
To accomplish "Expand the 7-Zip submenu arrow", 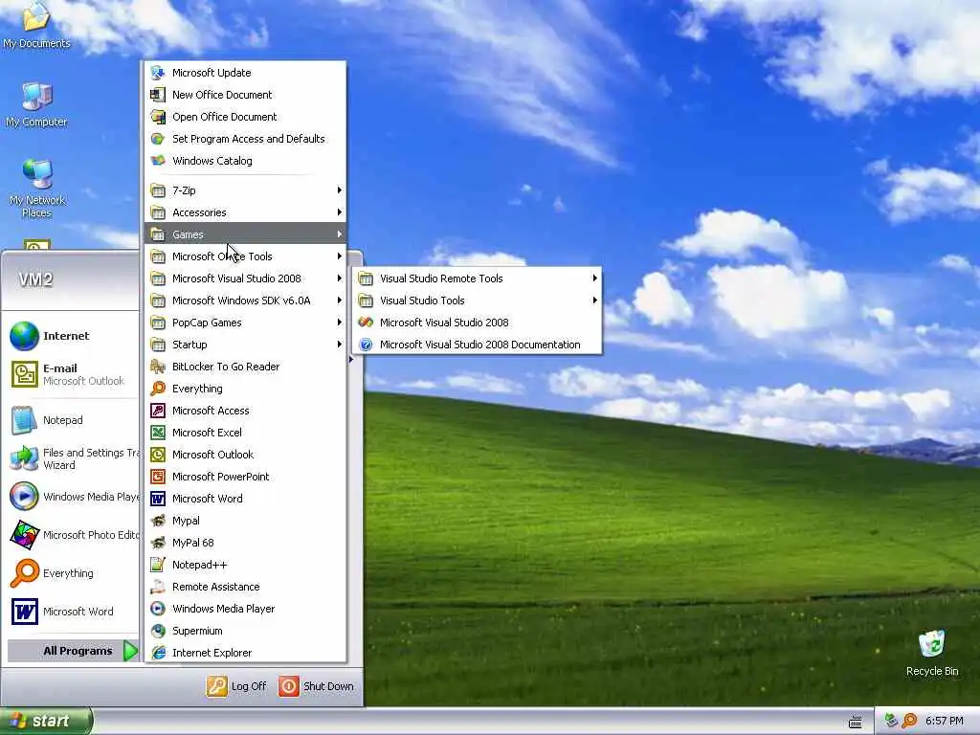I will pyautogui.click(x=340, y=190).
